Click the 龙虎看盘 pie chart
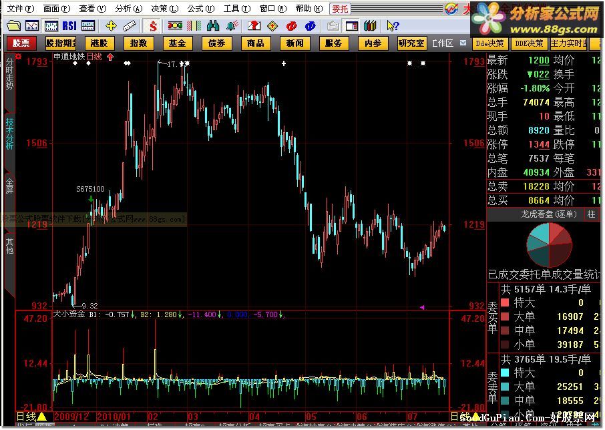The width and height of the screenshot is (605, 430). point(549,244)
